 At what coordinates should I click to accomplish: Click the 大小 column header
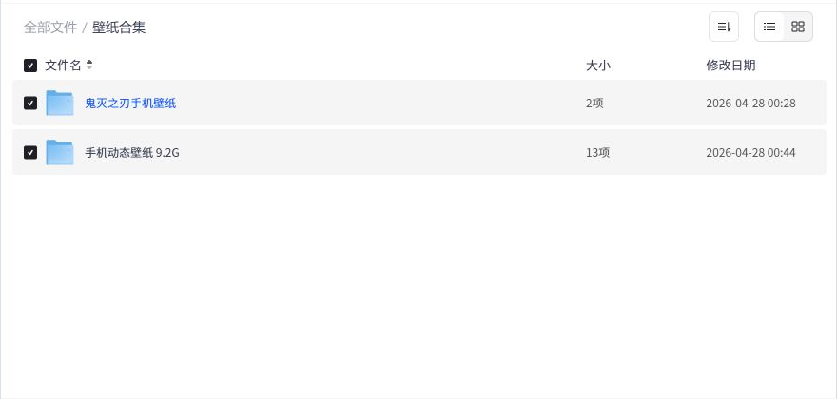pos(598,66)
